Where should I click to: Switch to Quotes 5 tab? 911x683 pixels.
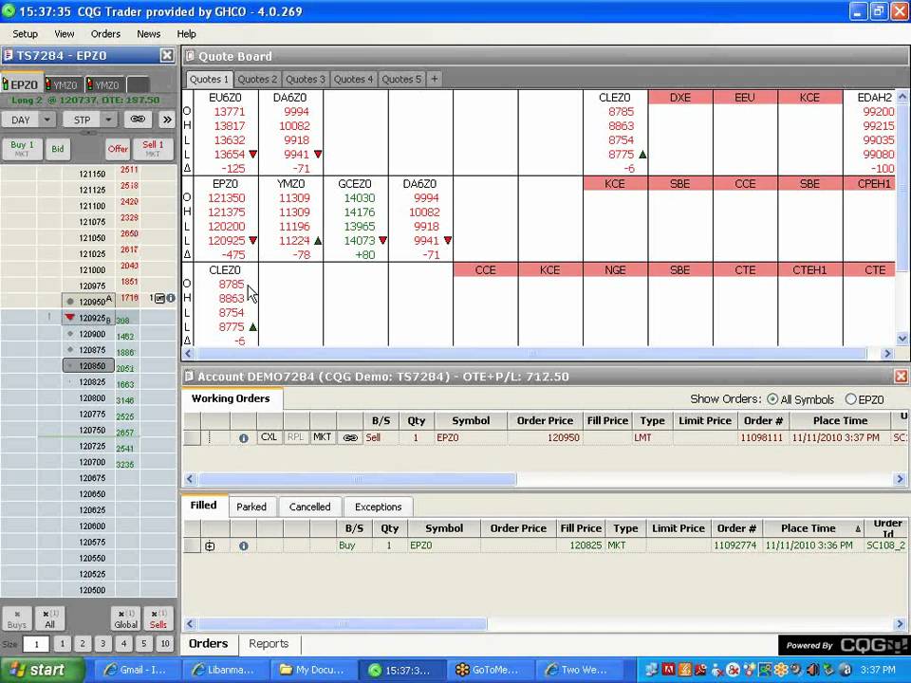pos(401,79)
